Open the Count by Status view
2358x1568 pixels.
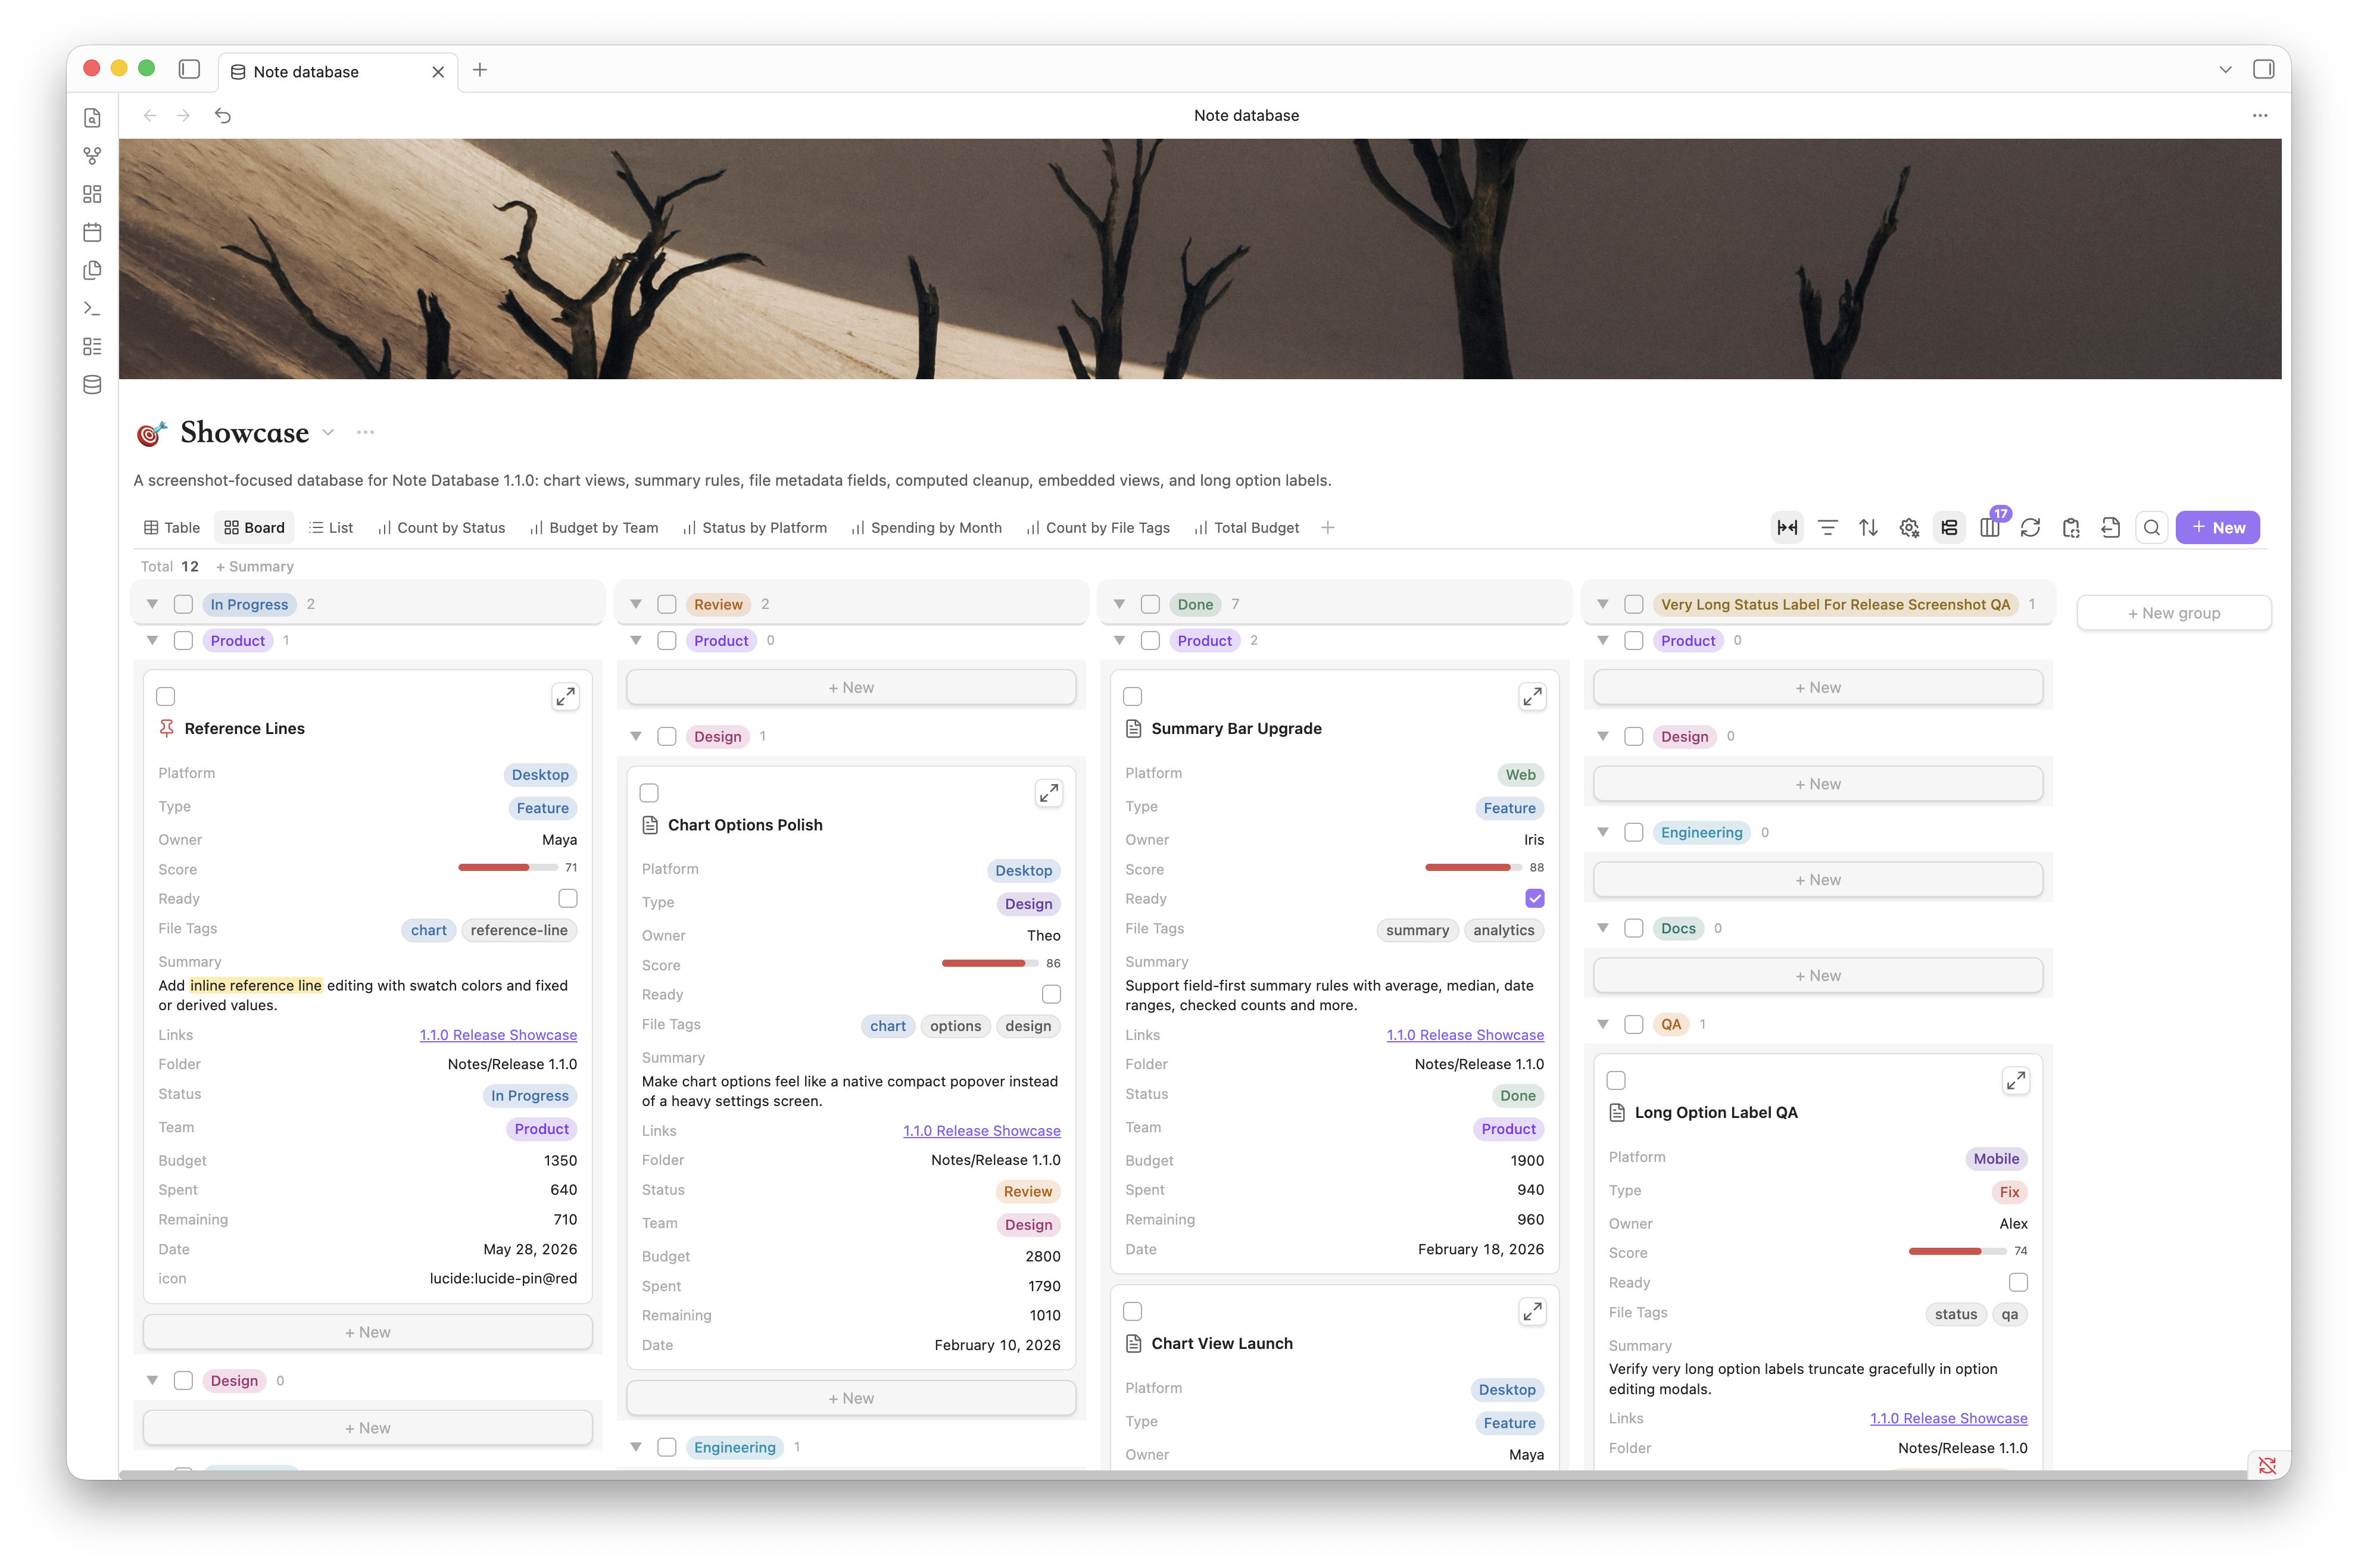point(441,527)
